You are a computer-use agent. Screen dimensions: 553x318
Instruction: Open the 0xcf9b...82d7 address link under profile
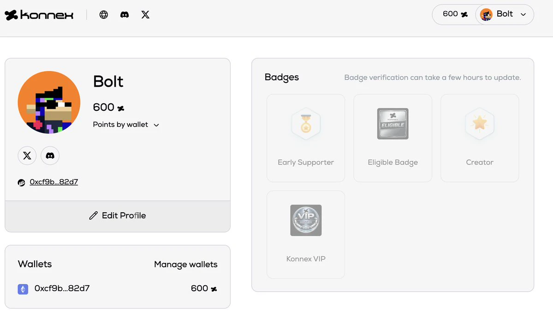[54, 182]
